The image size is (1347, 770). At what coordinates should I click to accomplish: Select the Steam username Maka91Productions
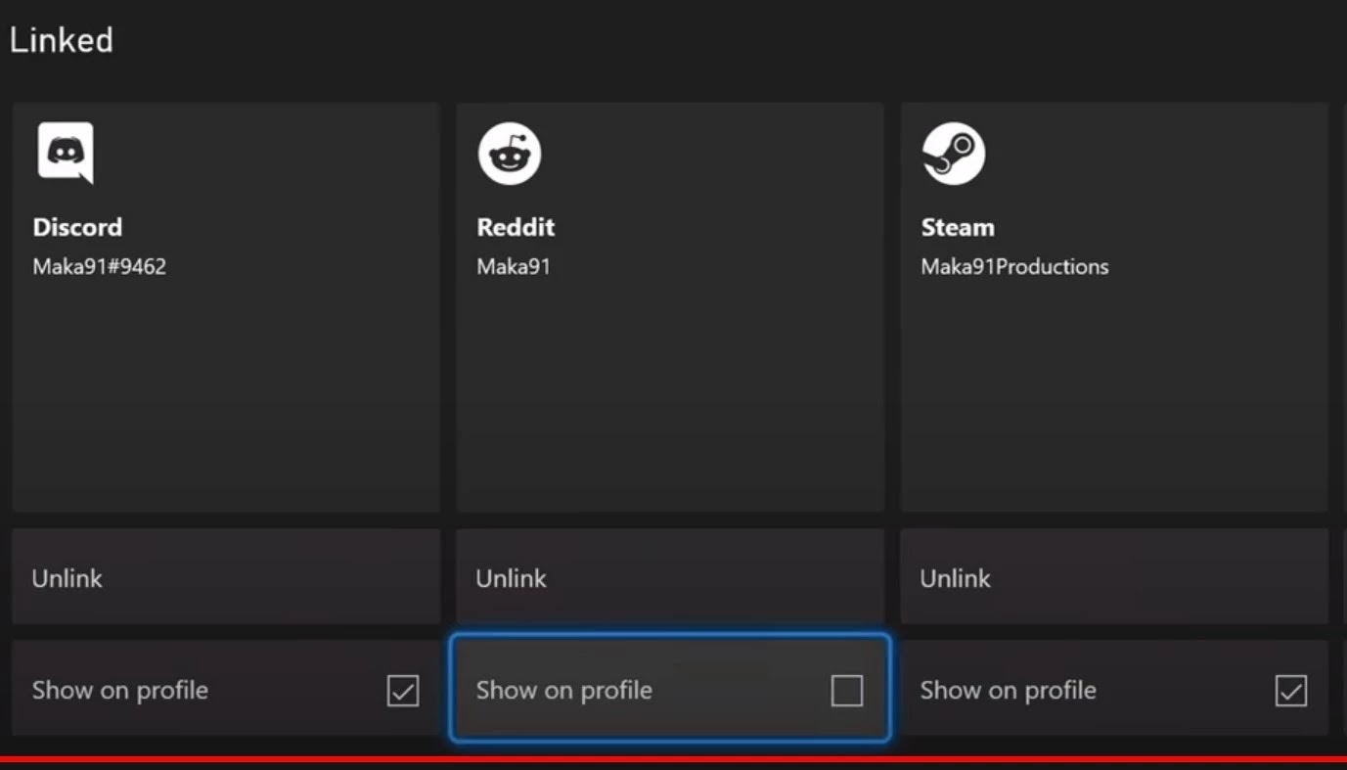point(1014,266)
